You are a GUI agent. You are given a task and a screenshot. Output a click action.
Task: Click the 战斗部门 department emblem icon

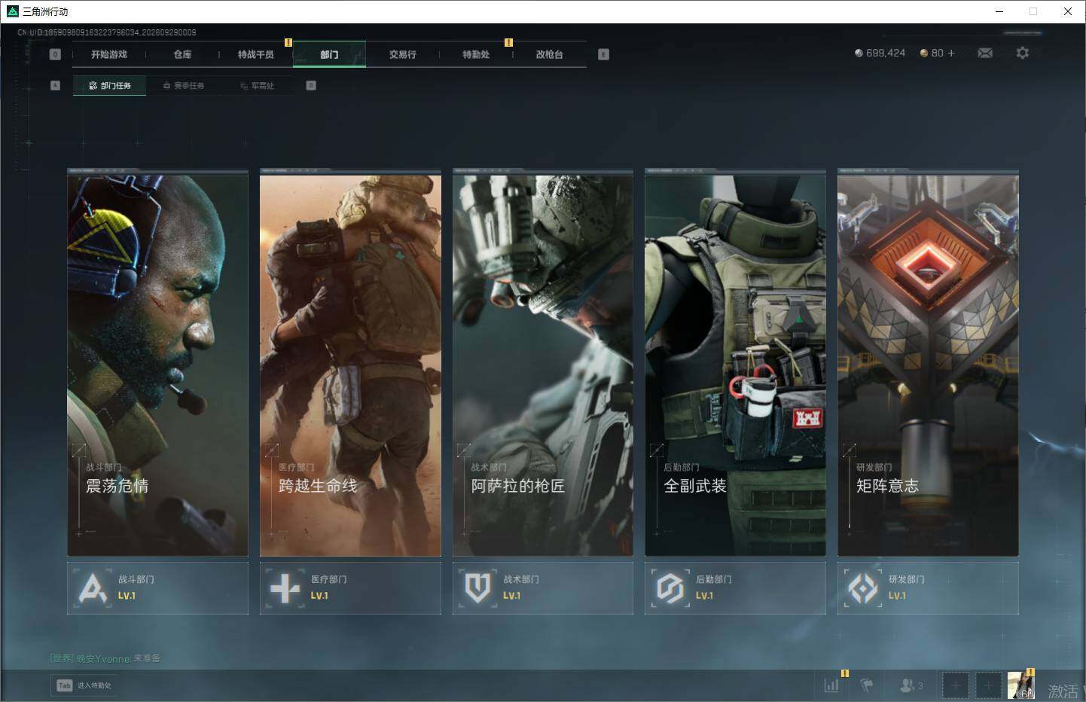tap(93, 588)
